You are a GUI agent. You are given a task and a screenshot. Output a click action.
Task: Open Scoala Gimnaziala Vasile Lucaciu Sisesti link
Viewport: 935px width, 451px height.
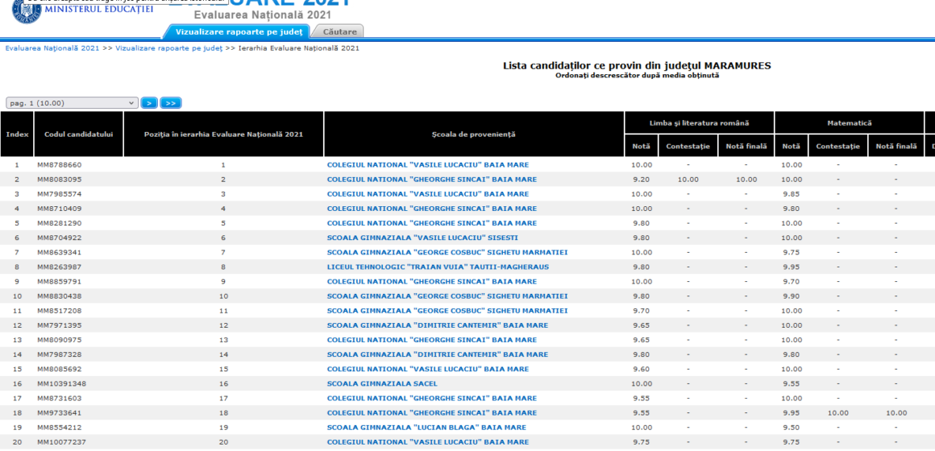422,238
